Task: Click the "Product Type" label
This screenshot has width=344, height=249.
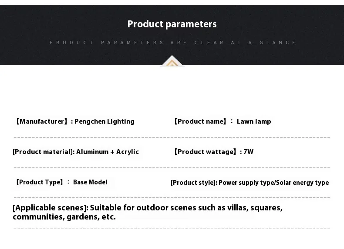Action: point(39,182)
